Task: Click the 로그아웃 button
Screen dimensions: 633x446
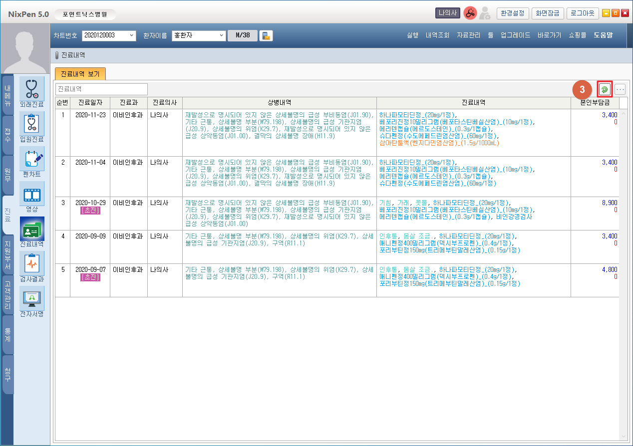Action: coord(582,13)
